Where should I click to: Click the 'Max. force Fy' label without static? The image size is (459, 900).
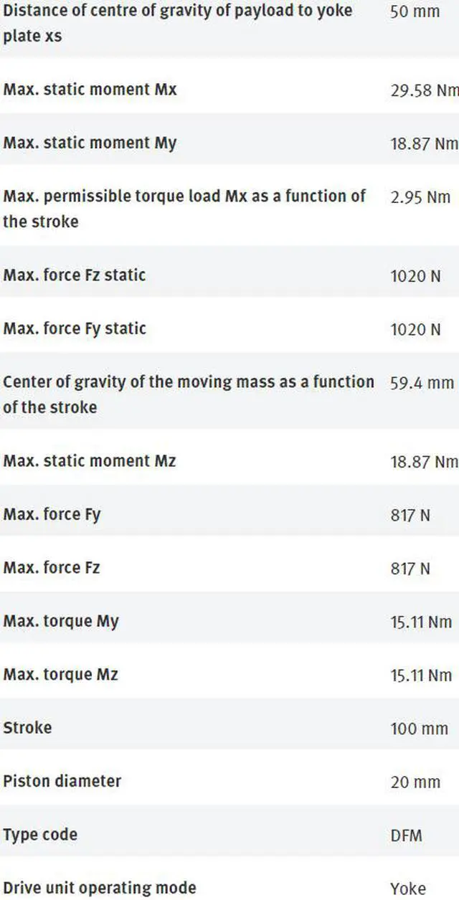[52, 514]
